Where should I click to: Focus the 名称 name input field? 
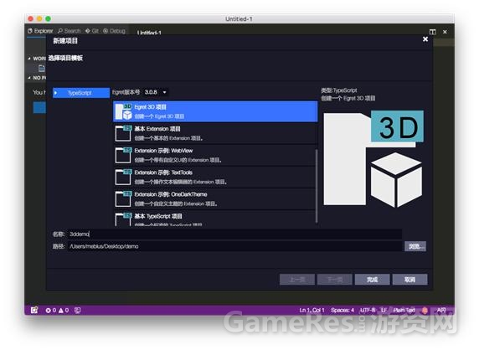click(234, 234)
